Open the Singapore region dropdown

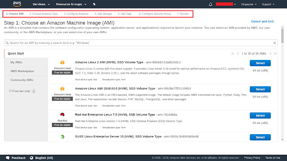point(249,4)
